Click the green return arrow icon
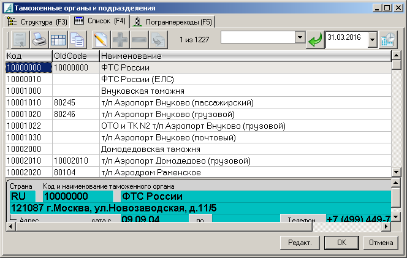The image size is (407, 258). click(315, 40)
